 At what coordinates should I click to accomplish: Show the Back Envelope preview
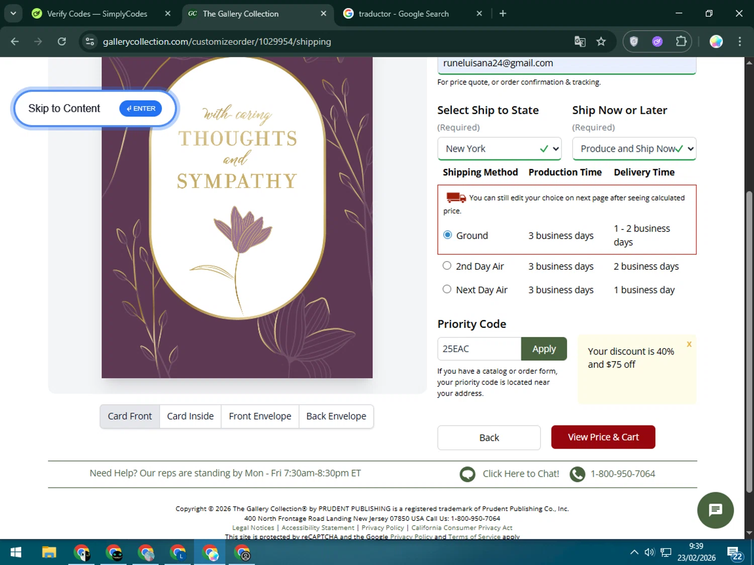pyautogui.click(x=336, y=416)
